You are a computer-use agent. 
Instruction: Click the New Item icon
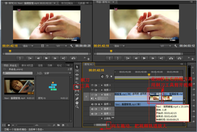pyautogui.click(x=63, y=125)
